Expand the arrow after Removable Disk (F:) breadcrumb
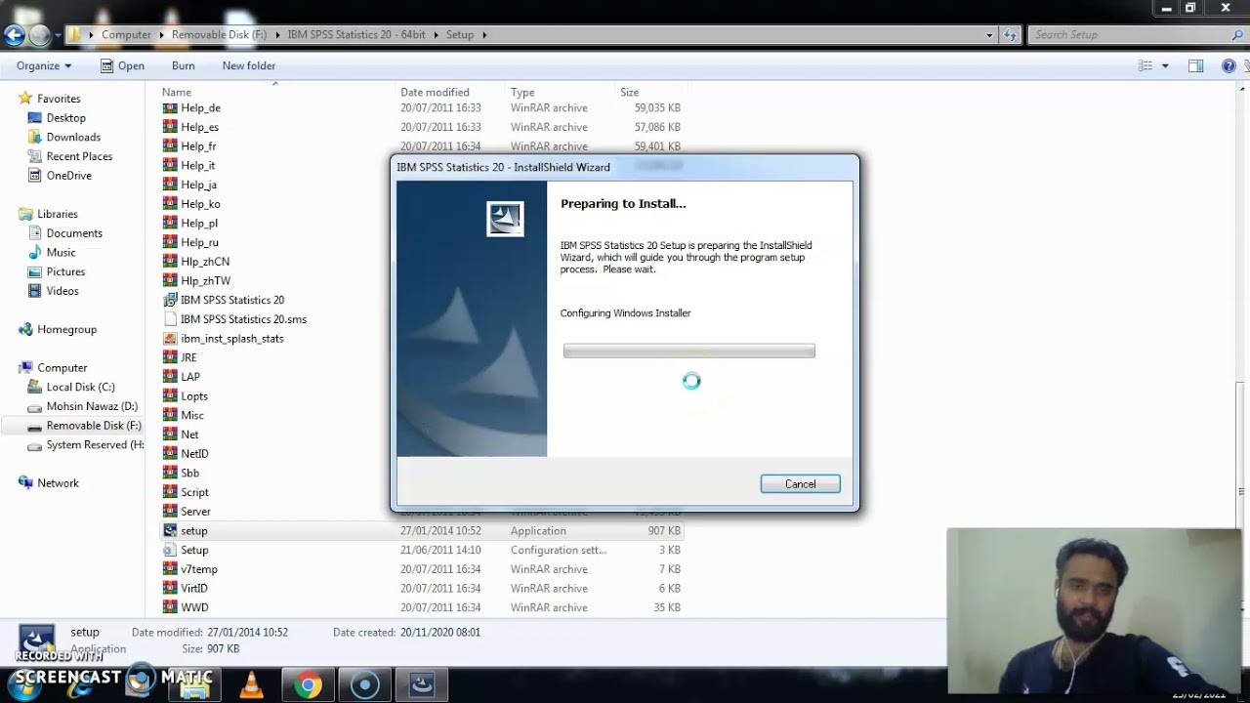The height and width of the screenshot is (703, 1250). tap(277, 35)
